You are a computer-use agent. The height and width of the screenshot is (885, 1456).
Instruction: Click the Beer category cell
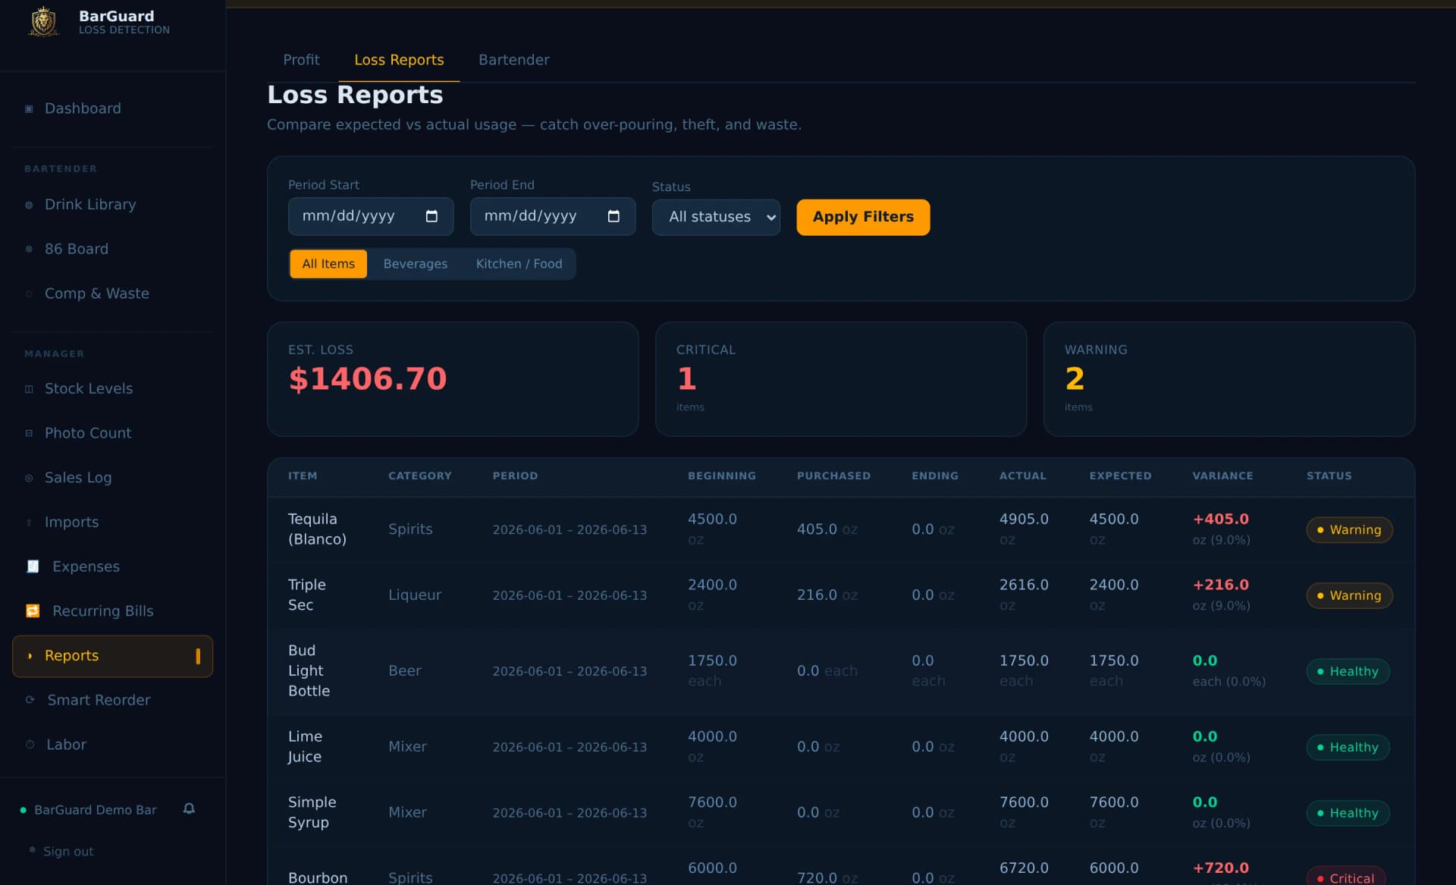(x=405, y=671)
